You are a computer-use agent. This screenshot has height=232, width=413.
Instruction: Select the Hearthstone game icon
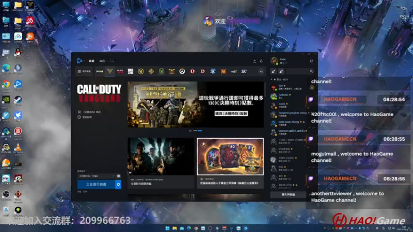tap(151, 71)
